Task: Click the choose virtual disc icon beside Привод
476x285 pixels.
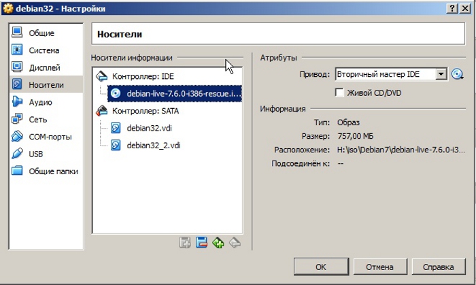Action: tap(457, 74)
